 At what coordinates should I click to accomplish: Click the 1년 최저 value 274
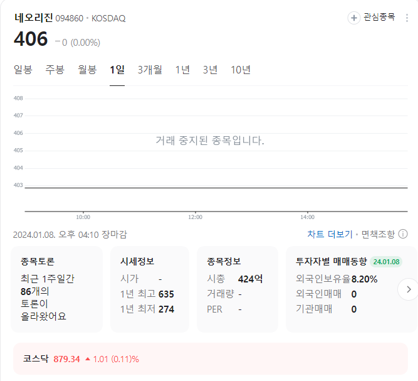166,309
